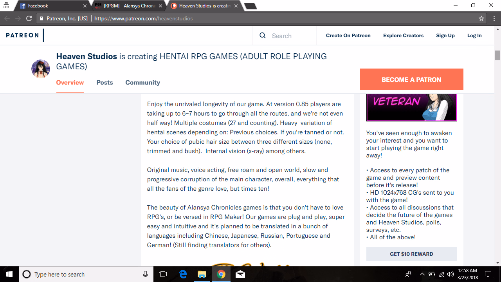The width and height of the screenshot is (501, 282).
Task: Switch to the Community tab
Action: point(142,83)
